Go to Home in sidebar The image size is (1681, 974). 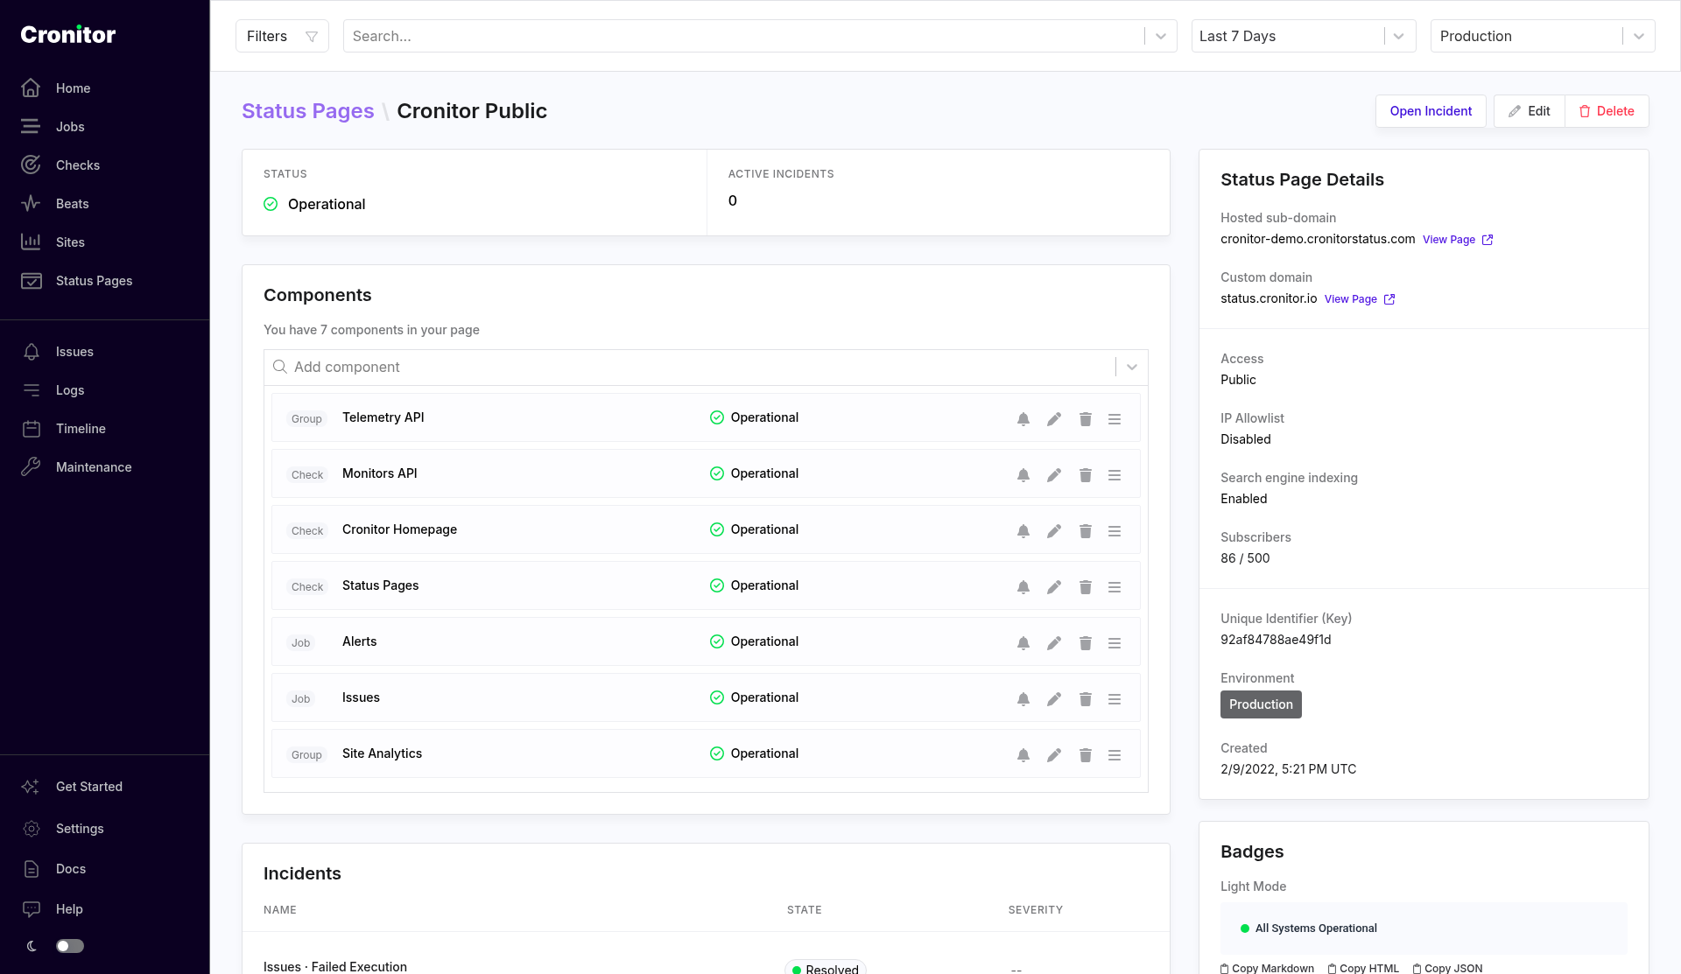[x=74, y=88]
